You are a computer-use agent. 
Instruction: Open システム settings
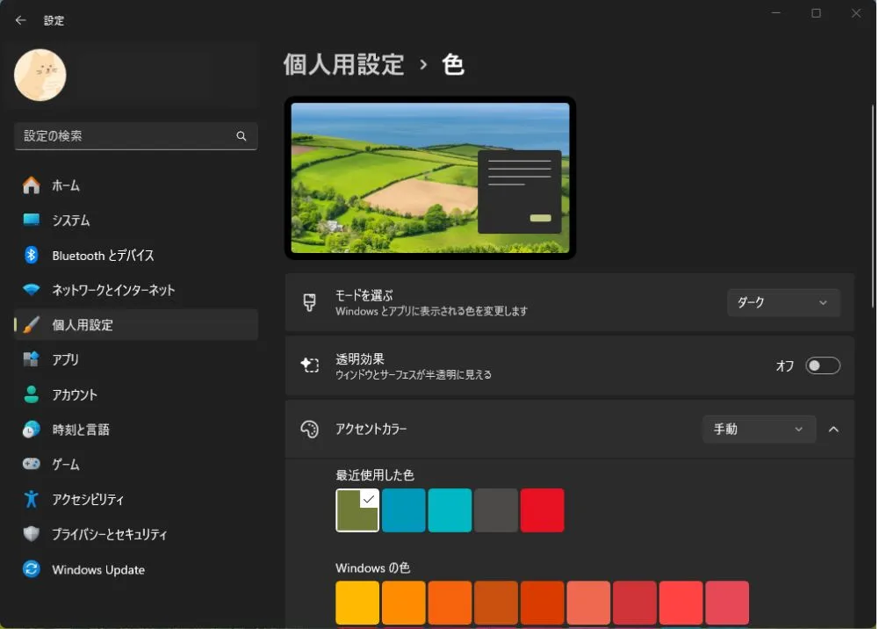pos(135,220)
